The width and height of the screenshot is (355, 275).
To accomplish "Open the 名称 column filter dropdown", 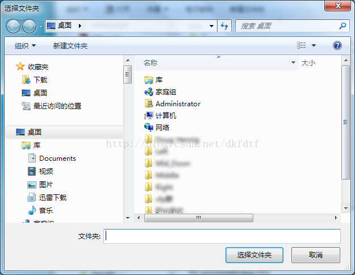I will 293,63.
